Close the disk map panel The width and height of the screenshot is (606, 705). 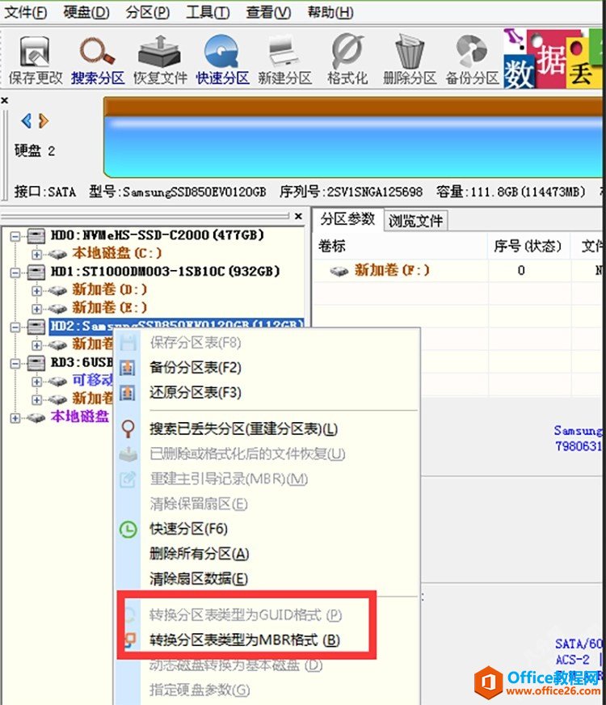pyautogui.click(x=5, y=100)
